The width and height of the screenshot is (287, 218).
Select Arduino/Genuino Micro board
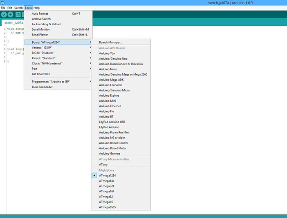(121, 90)
